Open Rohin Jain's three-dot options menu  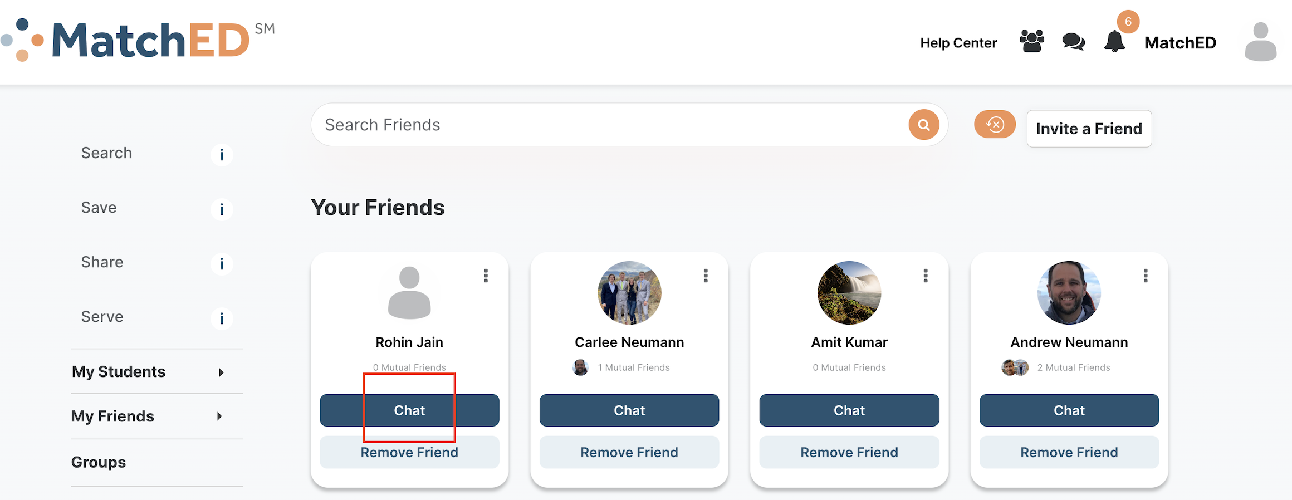[486, 276]
